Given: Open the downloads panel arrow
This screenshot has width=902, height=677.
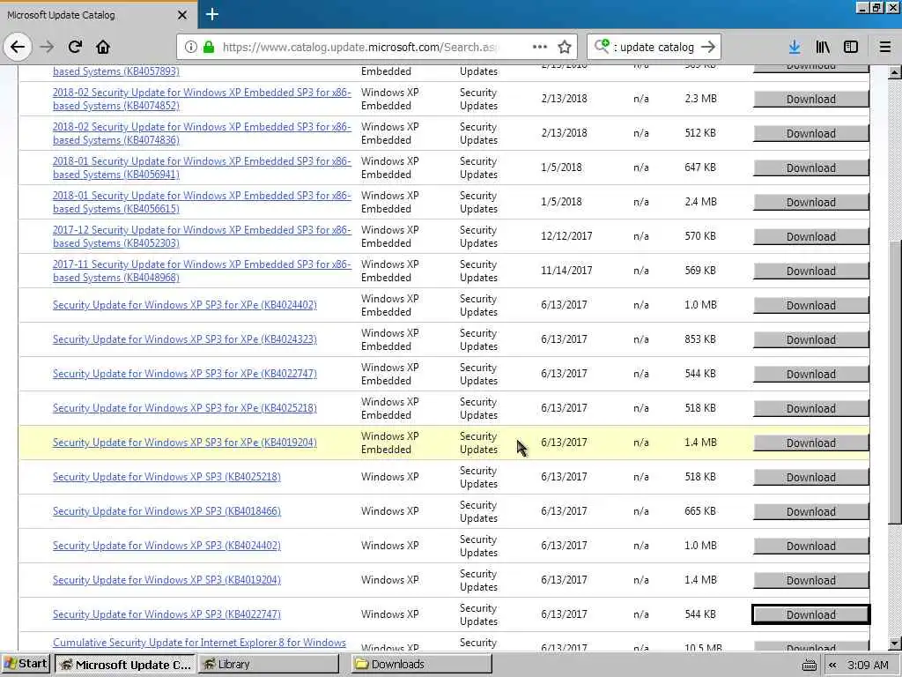Looking at the screenshot, I should pyautogui.click(x=795, y=47).
